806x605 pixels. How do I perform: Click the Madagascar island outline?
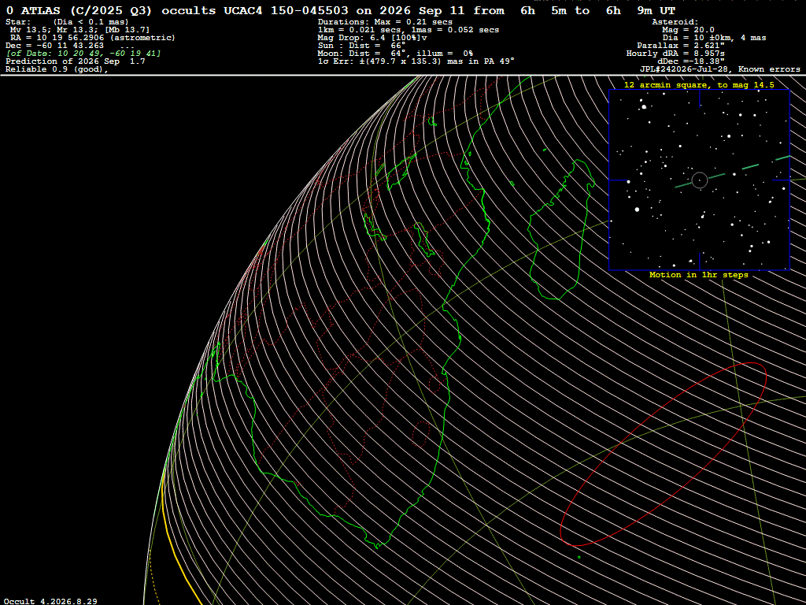point(561,229)
